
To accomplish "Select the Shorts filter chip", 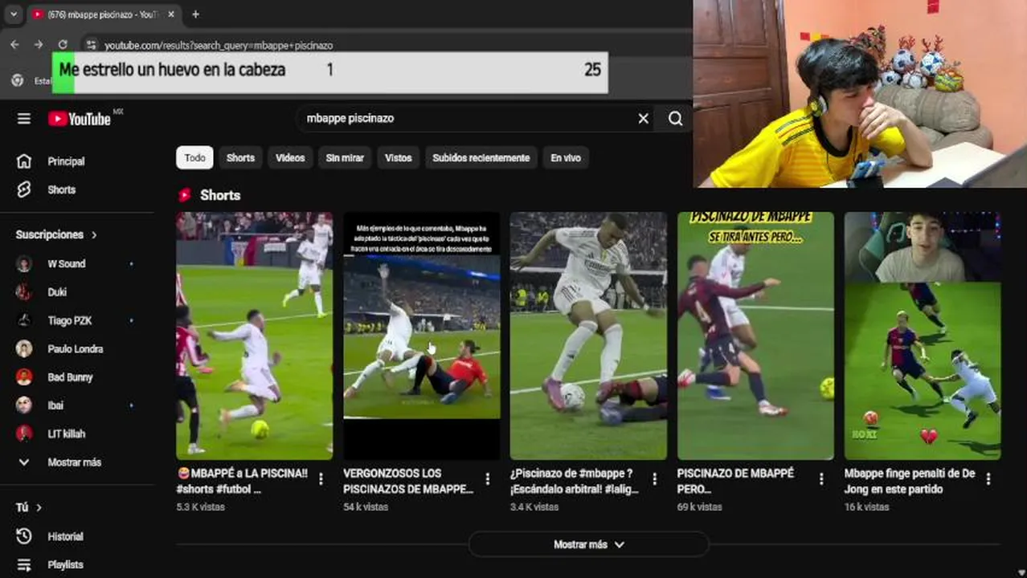I will 240,158.
